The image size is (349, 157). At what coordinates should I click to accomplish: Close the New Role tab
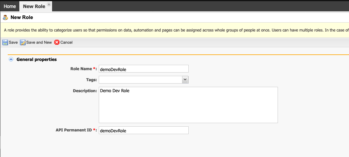[x=49, y=4]
